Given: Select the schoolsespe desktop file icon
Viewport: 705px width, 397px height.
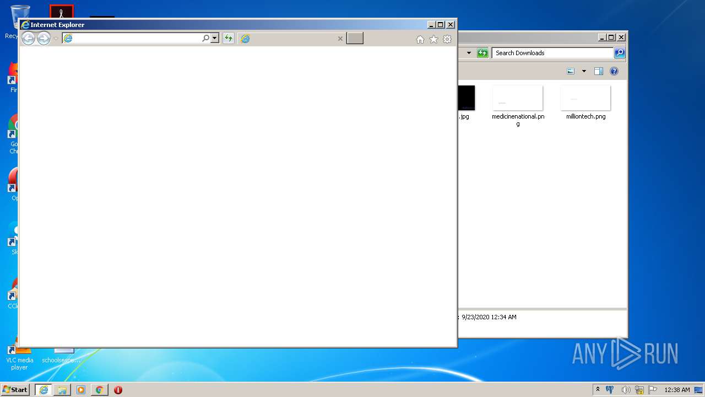Looking at the screenshot, I should point(62,356).
